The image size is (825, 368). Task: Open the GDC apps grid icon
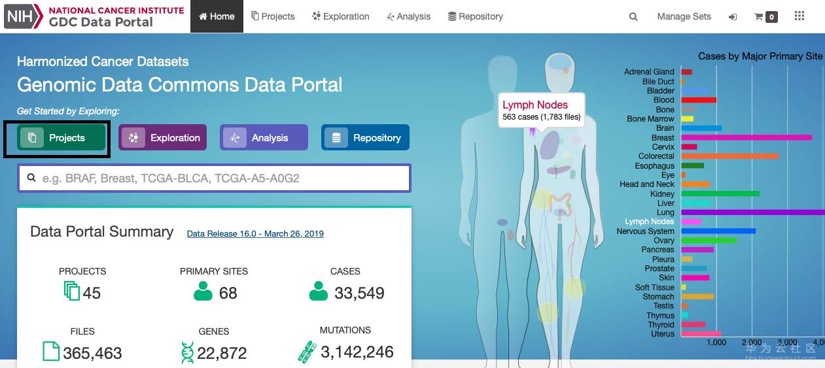(799, 16)
